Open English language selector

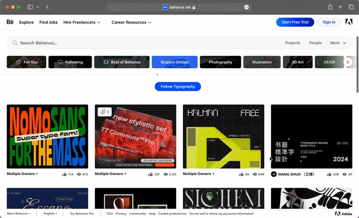coord(50,214)
